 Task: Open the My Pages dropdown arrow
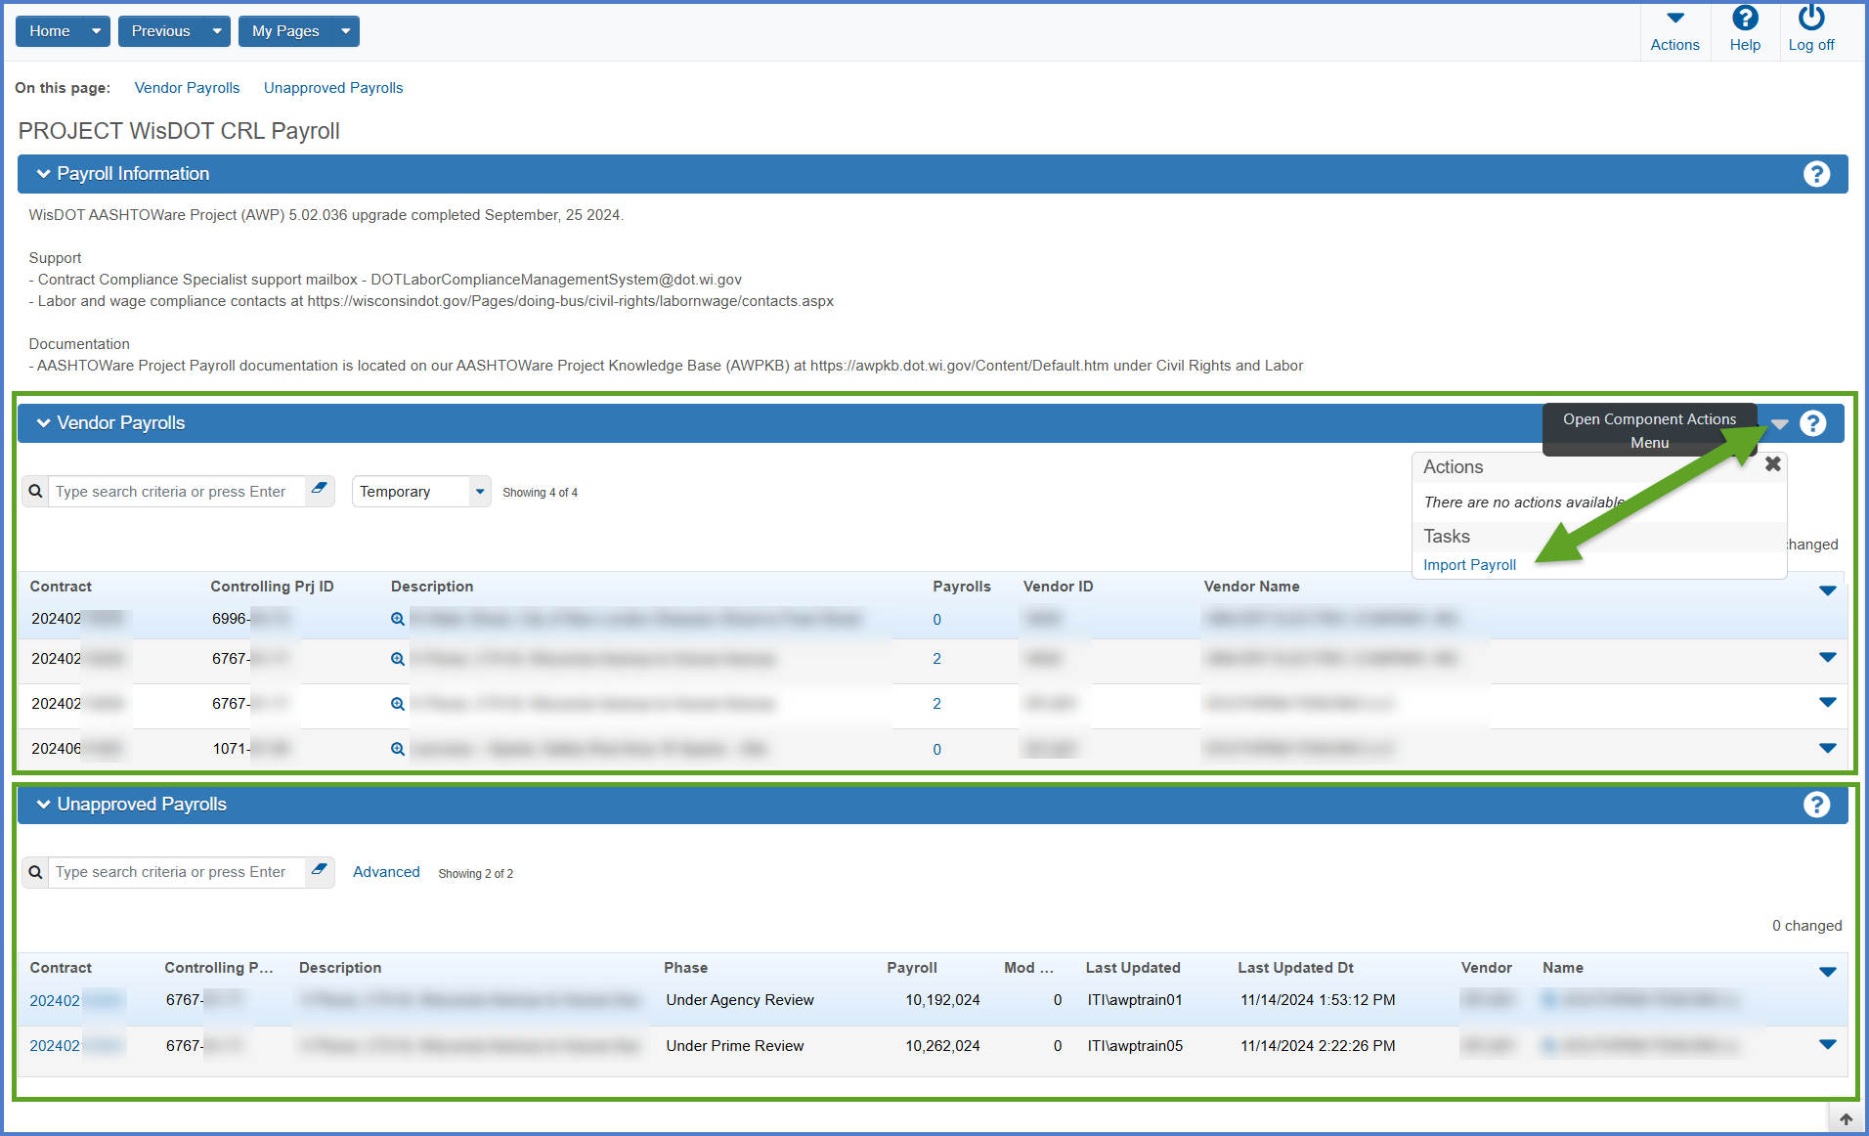tap(346, 31)
